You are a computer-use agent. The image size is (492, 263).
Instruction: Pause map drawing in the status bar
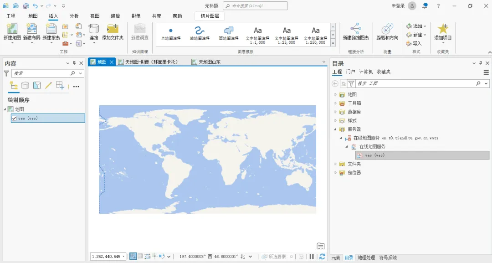coord(312,257)
